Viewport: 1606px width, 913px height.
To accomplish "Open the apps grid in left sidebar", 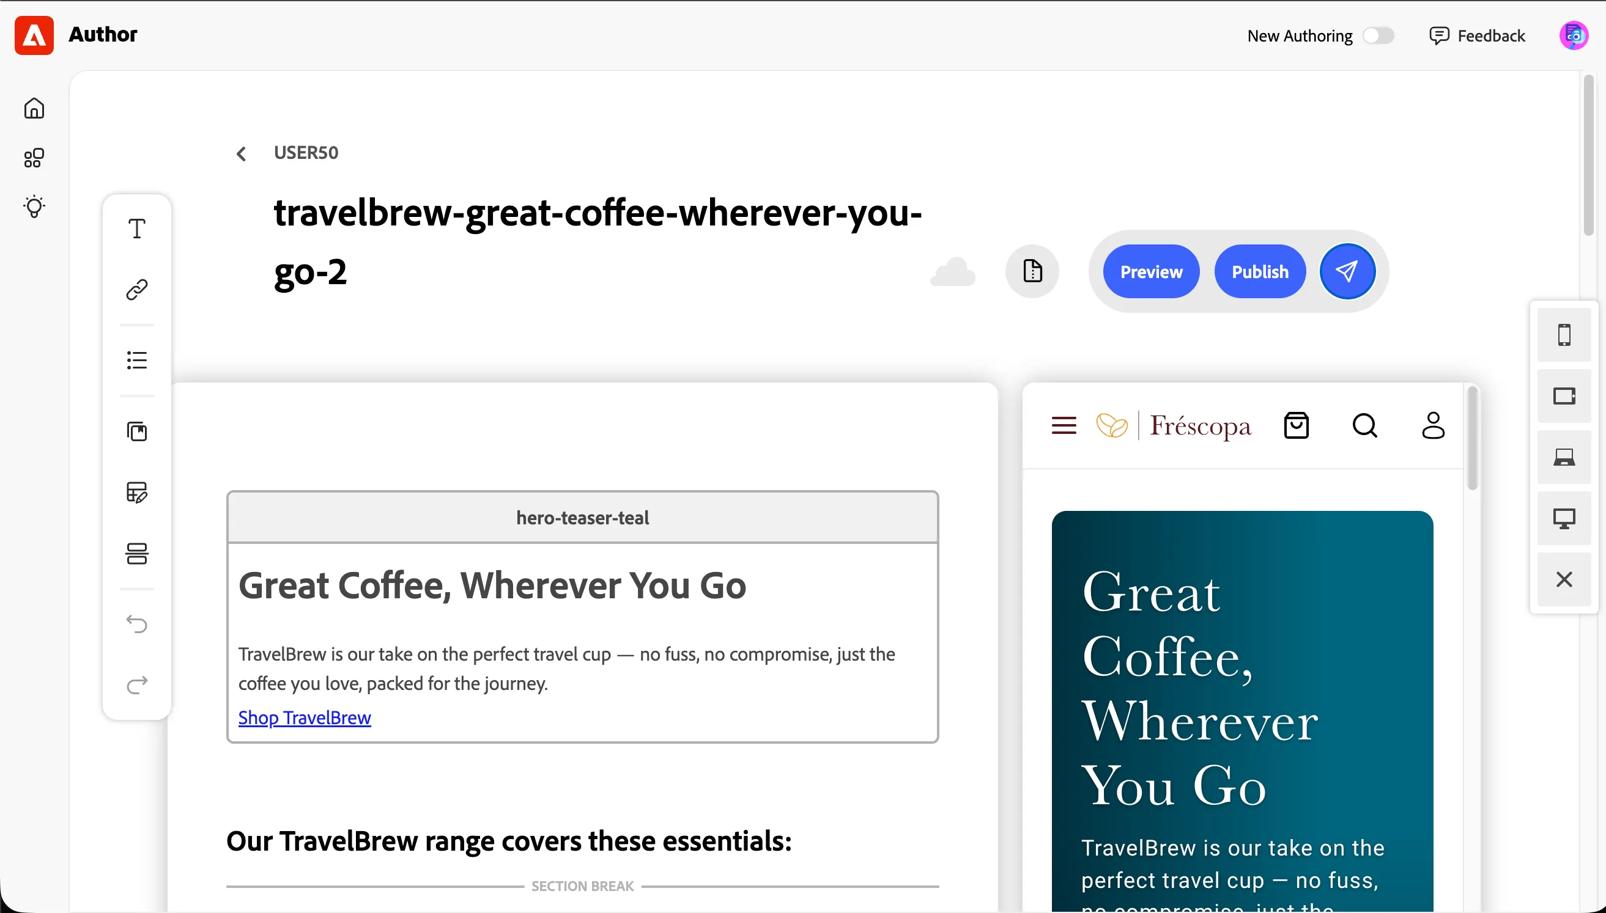I will coord(34,158).
